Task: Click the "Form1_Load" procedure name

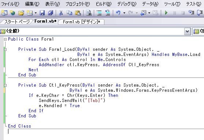Action: pos(62,49)
